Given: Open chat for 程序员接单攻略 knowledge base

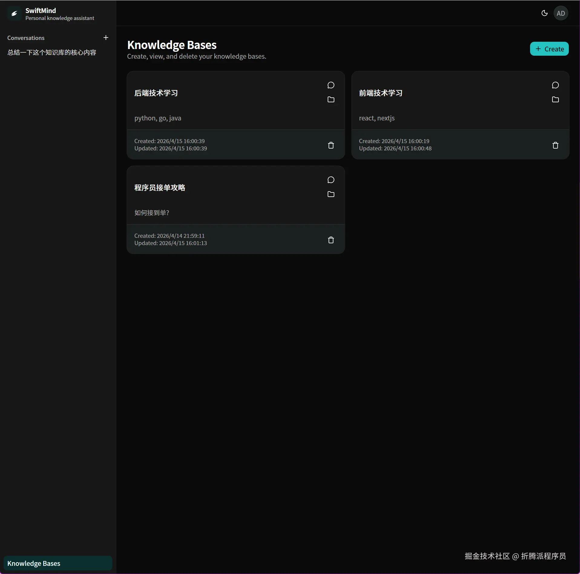Looking at the screenshot, I should [331, 180].
